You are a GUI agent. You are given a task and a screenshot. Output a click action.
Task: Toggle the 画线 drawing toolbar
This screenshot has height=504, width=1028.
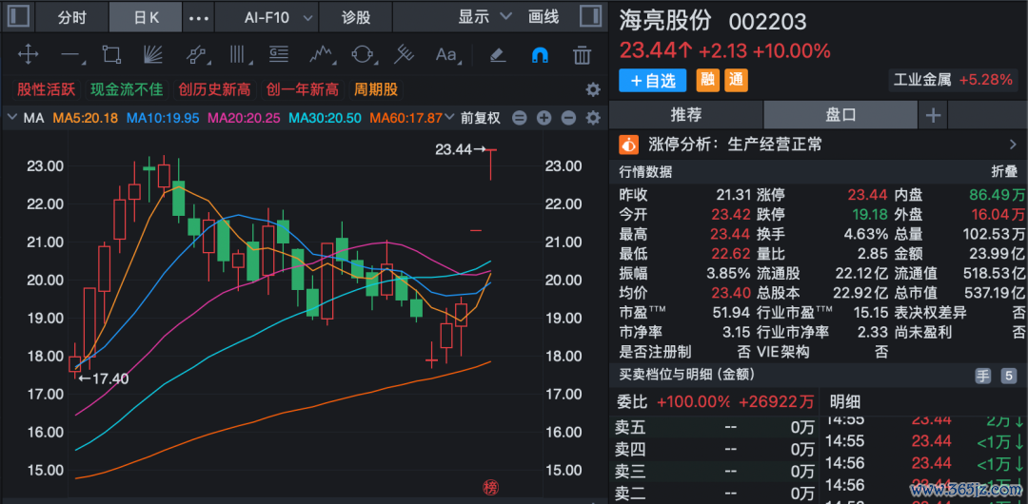click(544, 17)
